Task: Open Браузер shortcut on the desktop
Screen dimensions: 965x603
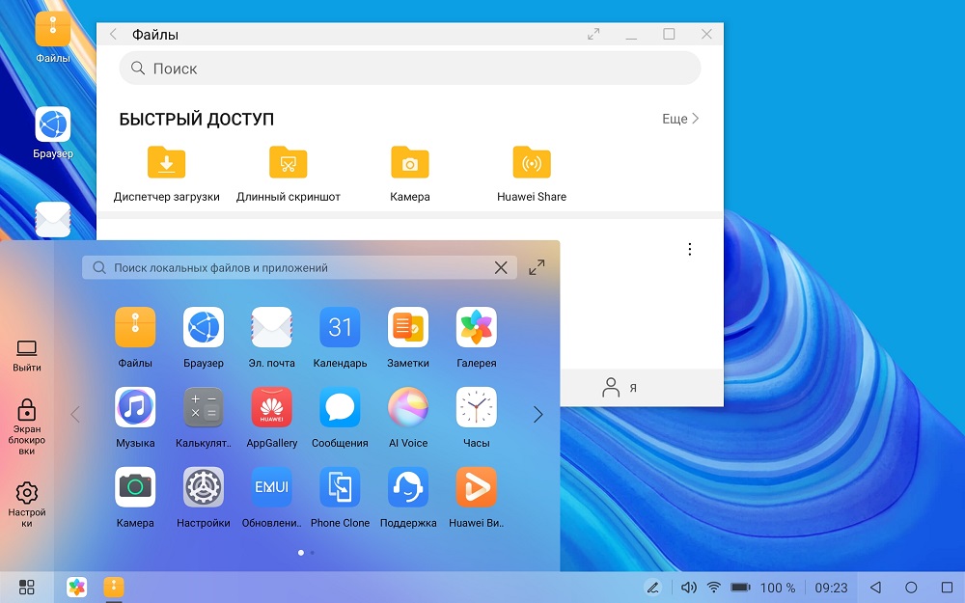Action: (x=53, y=124)
